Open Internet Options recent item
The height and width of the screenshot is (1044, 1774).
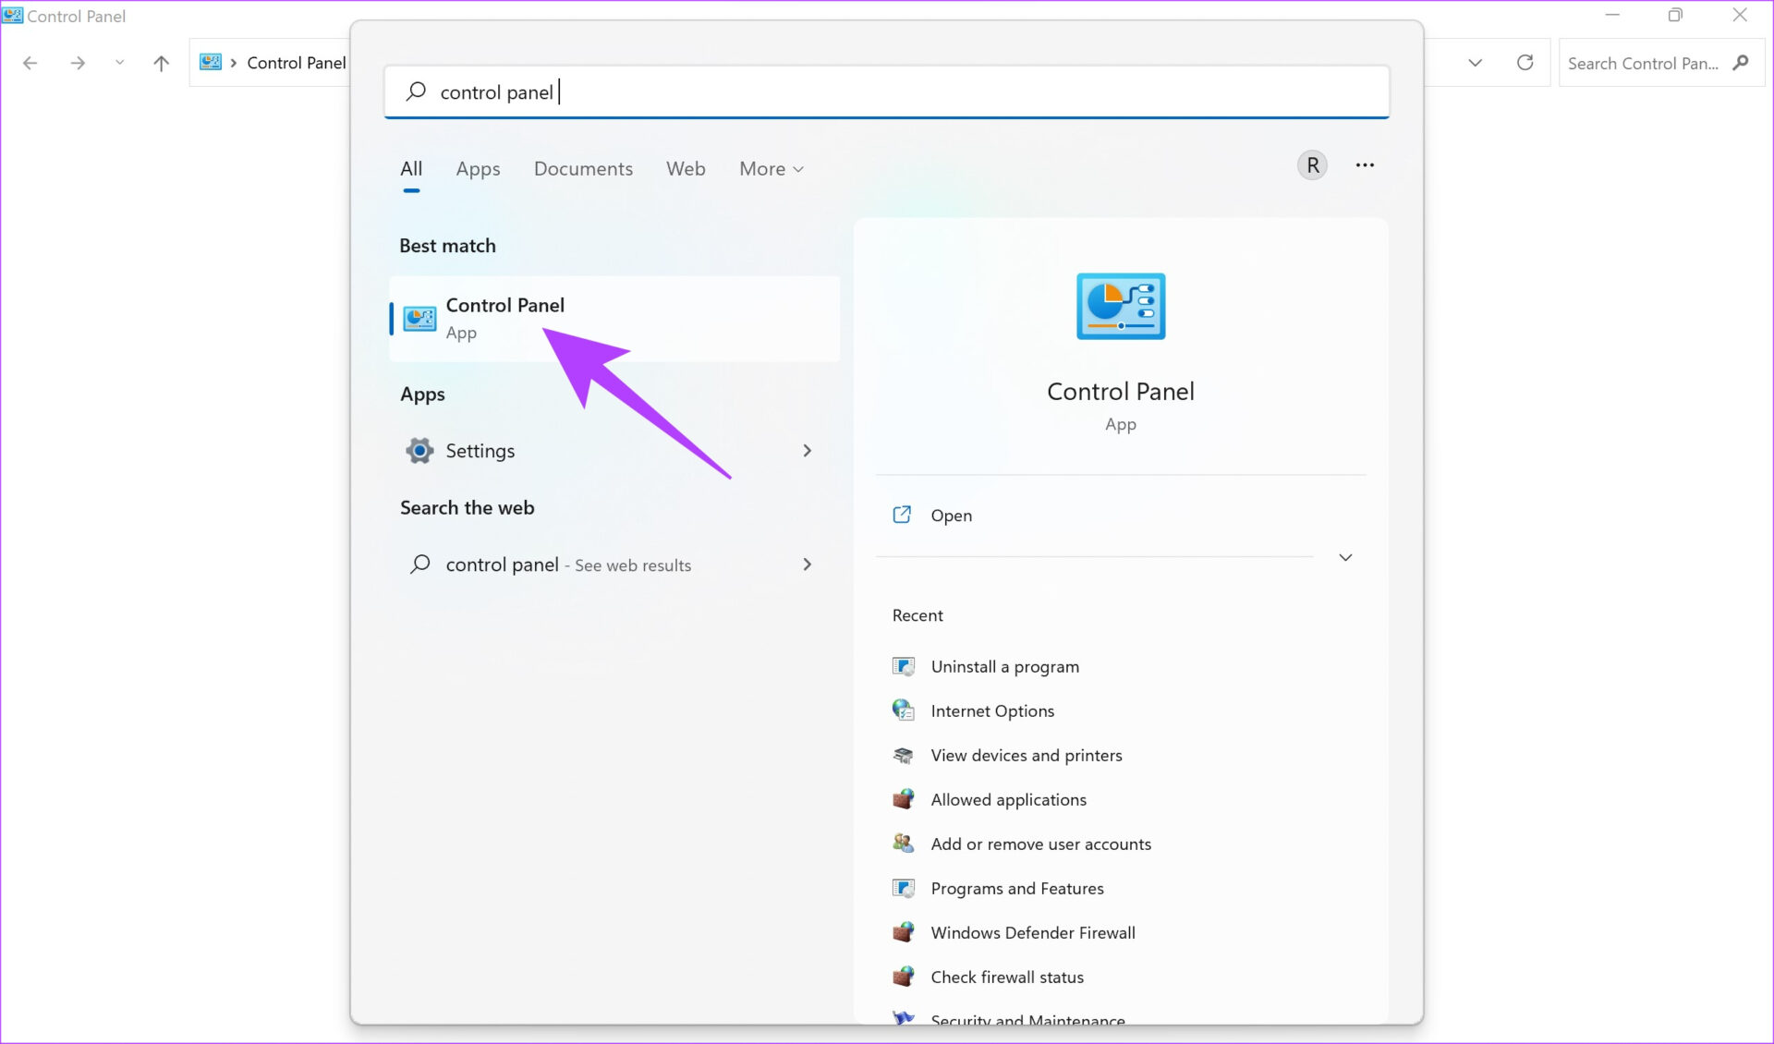992,711
